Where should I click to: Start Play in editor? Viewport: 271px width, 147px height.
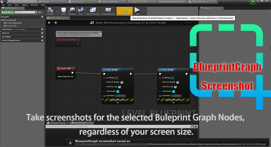[138, 11]
